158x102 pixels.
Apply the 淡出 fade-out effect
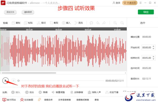pyautogui.click(x=29, y=92)
